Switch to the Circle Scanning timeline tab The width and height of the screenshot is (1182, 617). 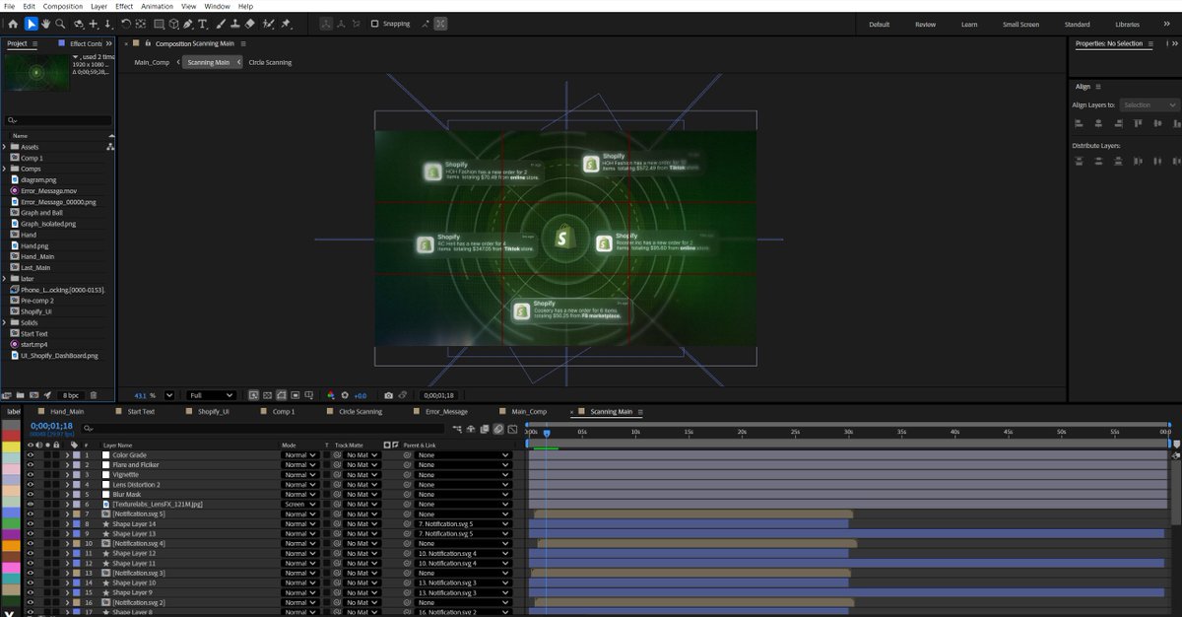click(x=361, y=411)
